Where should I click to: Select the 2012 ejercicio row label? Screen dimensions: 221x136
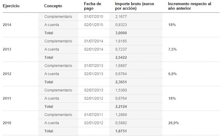coord(7,74)
